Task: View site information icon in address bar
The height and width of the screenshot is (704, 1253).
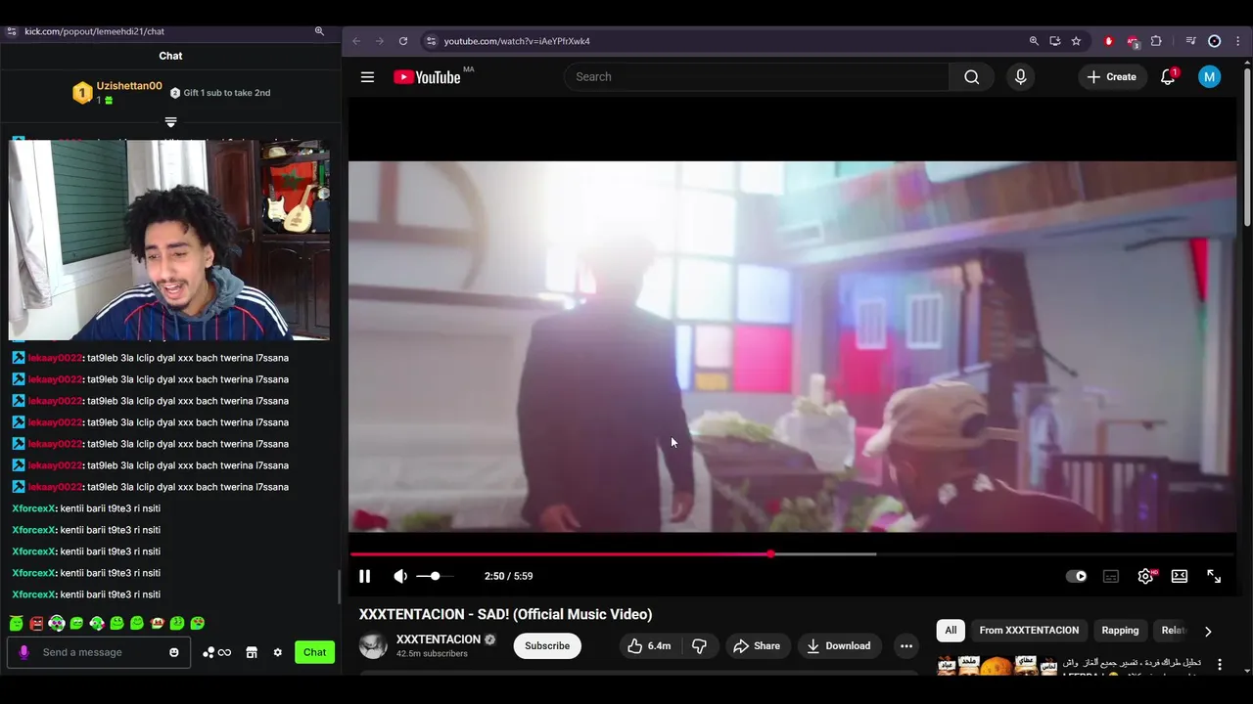Action: [430, 41]
